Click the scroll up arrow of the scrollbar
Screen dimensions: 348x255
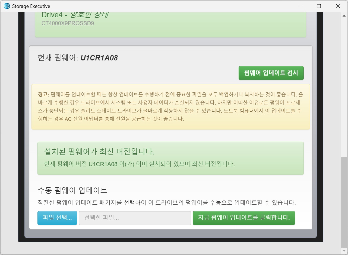coord(344,16)
